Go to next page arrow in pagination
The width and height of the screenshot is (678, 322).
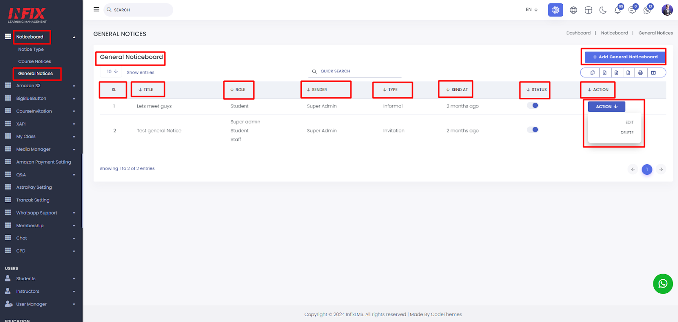[661, 169]
